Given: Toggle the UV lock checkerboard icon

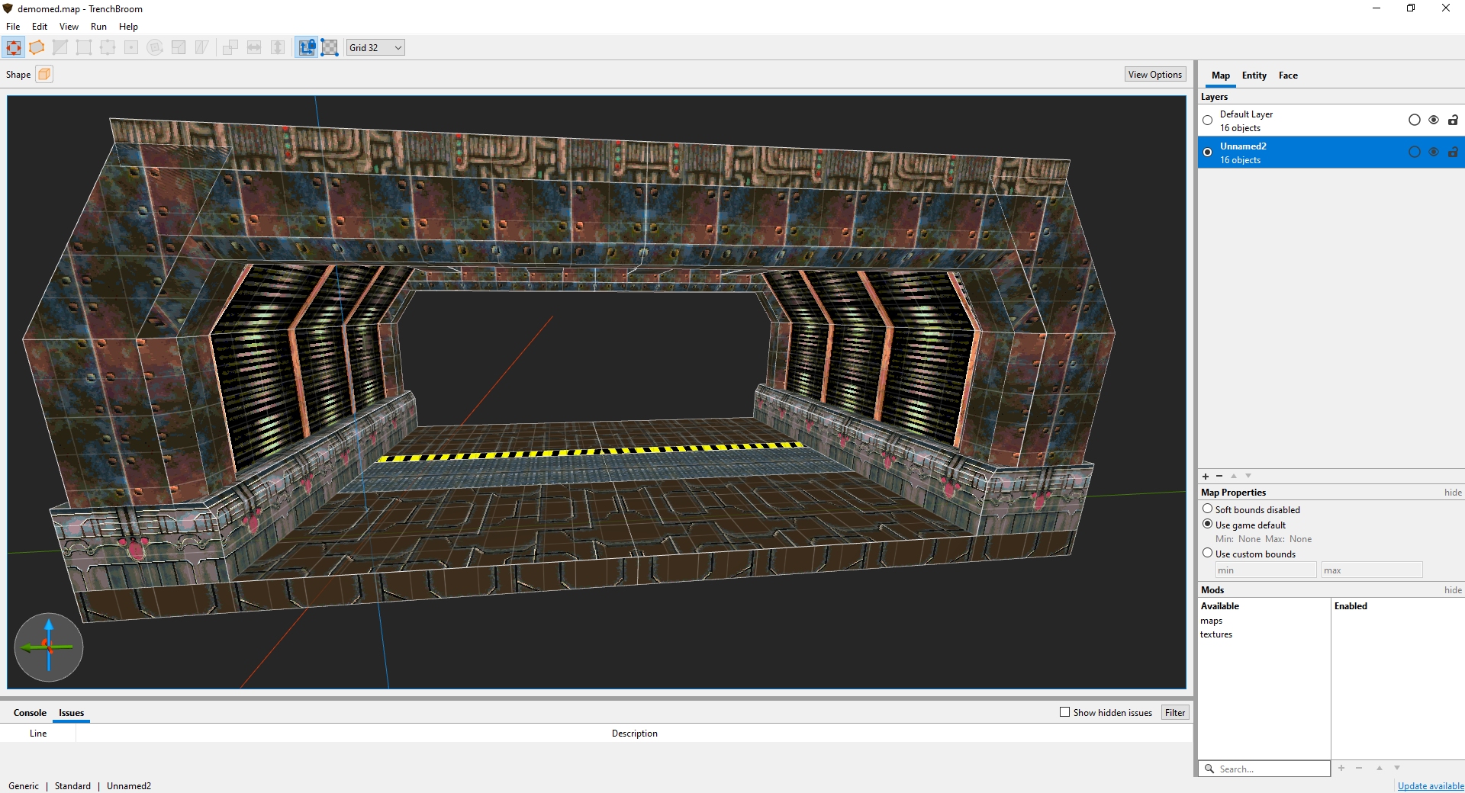Looking at the screenshot, I should (330, 47).
